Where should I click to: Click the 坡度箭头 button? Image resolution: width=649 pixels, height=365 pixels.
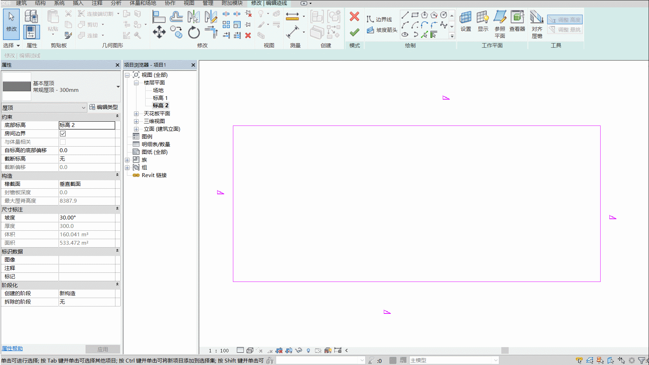pos(382,30)
